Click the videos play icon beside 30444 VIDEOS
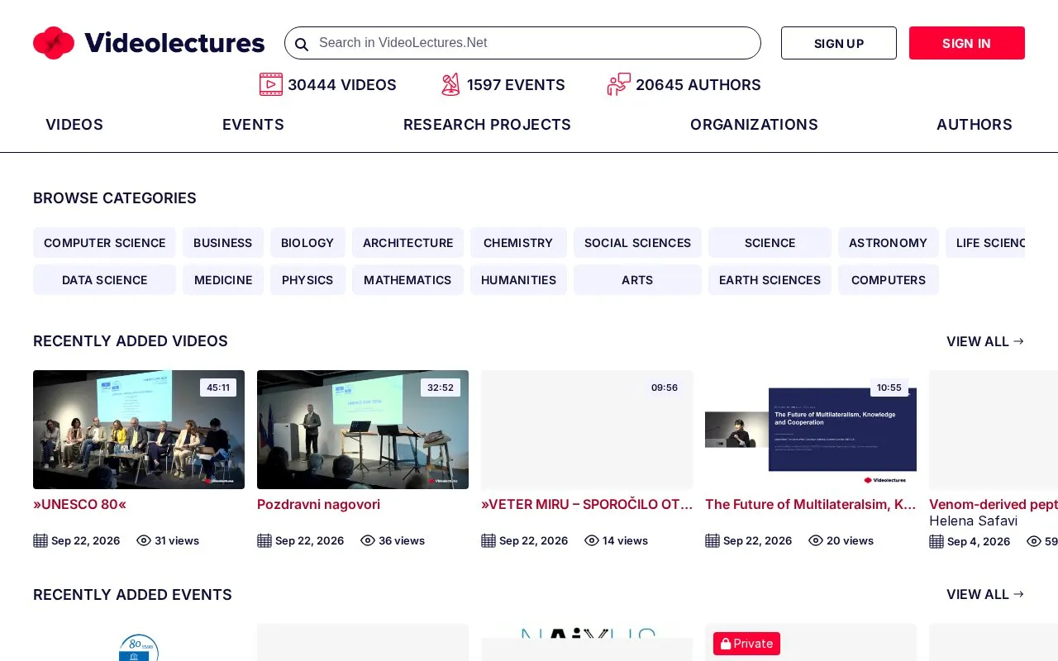Image resolution: width=1058 pixels, height=661 pixels. pyautogui.click(x=271, y=84)
